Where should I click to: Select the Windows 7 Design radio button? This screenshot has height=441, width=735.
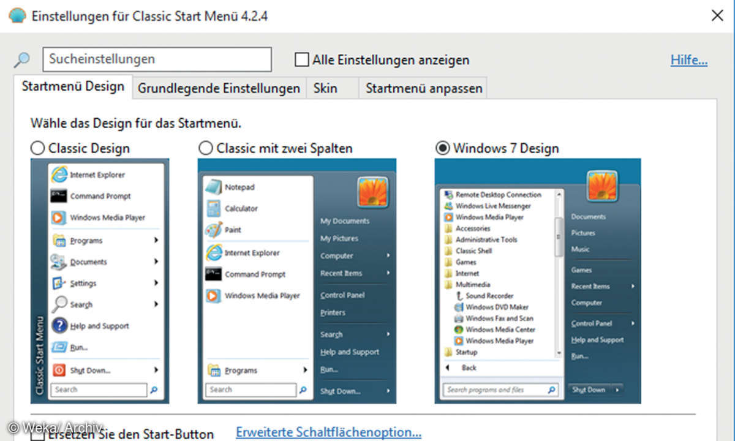point(442,148)
